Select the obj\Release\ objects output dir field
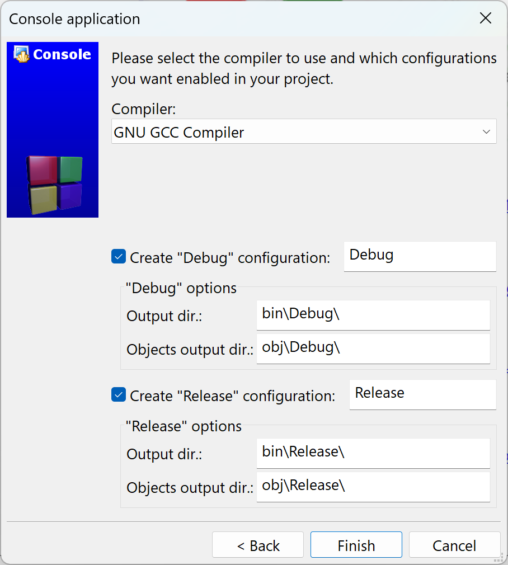 coord(373,487)
